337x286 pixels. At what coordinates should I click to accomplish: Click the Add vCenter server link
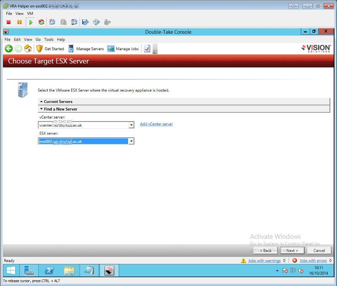pos(156,124)
